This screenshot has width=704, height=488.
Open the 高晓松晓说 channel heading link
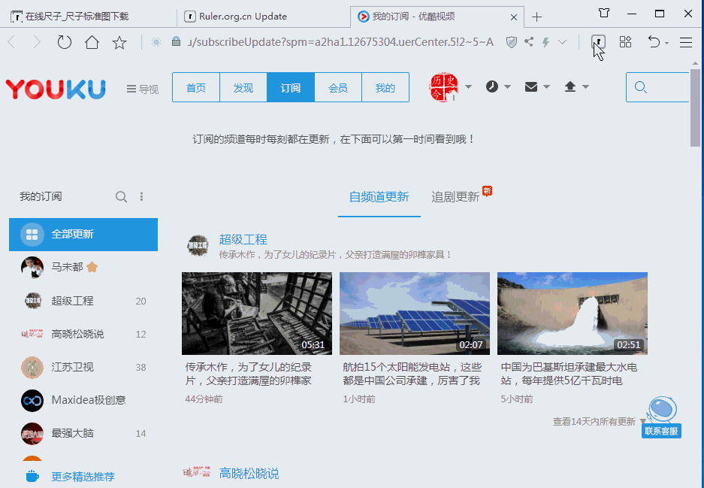[249, 473]
